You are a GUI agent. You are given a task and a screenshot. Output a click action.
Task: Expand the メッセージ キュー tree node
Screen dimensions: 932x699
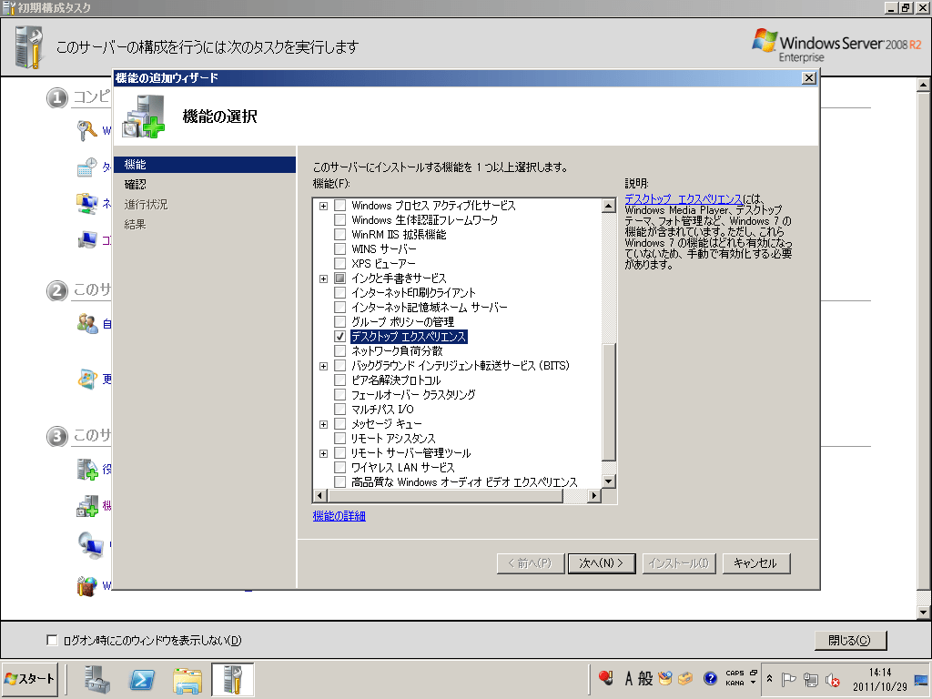[323, 424]
